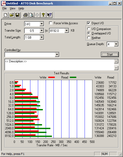Click the read value 240210
Image resolution: width=123 pixels, height=157 pixels.
tap(112, 136)
